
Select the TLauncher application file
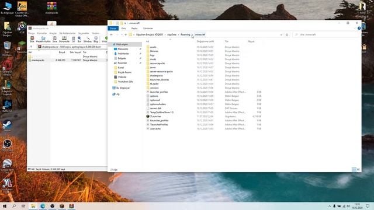[x=155, y=117]
